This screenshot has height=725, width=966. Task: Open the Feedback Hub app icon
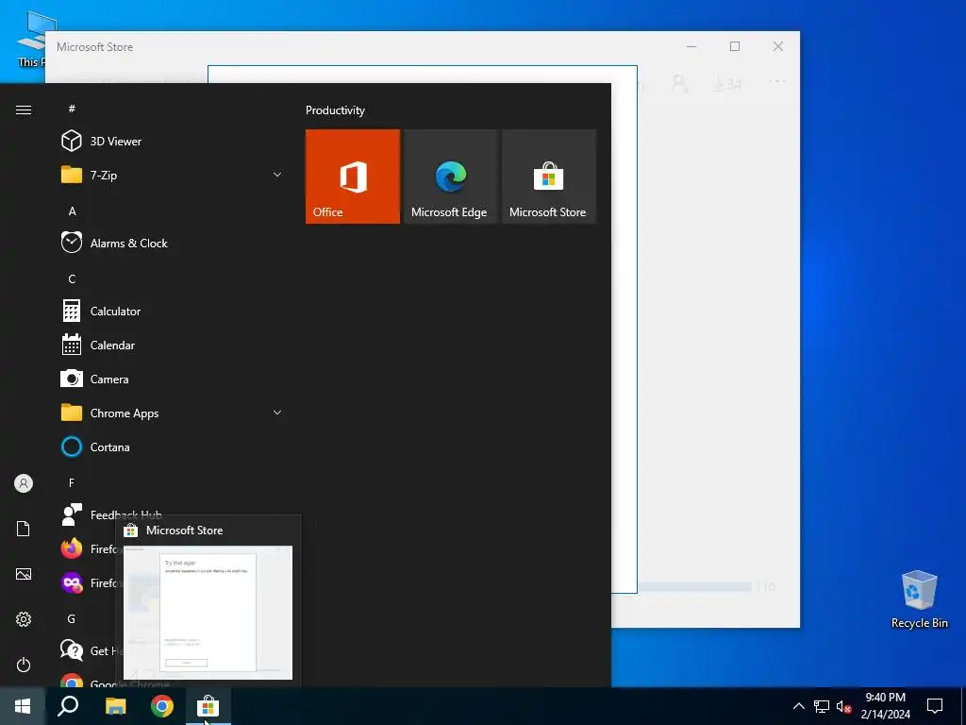72,514
